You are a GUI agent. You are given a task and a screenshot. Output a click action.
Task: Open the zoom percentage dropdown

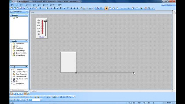click(41, 100)
